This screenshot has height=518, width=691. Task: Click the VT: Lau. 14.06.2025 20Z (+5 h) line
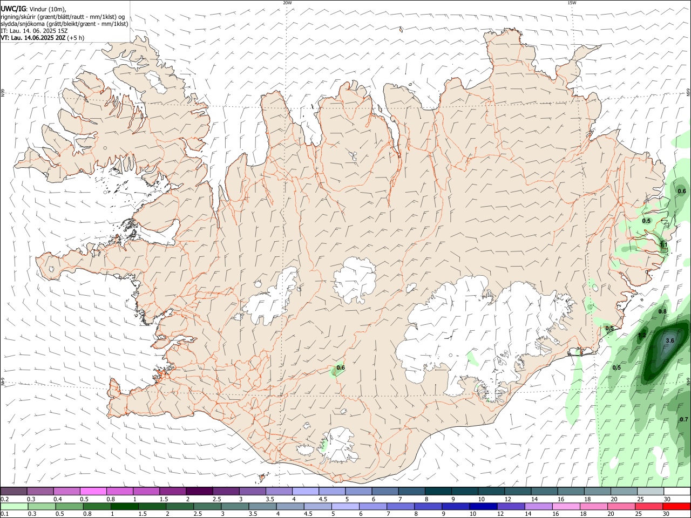[x=42, y=38]
